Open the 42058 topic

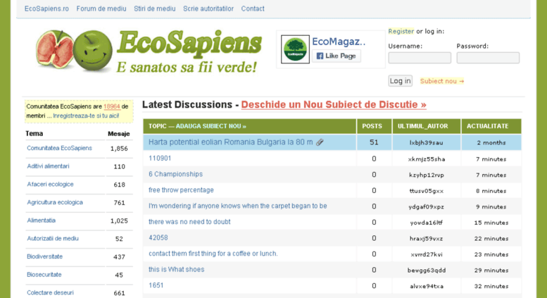(158, 237)
